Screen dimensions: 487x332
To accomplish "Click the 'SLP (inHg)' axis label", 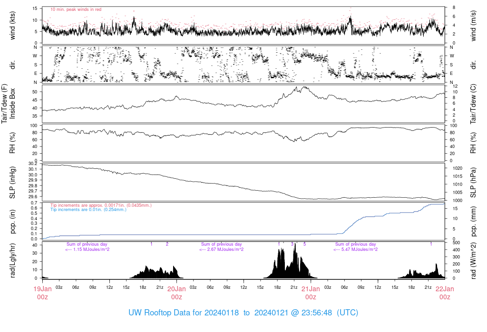I will click(12, 183).
